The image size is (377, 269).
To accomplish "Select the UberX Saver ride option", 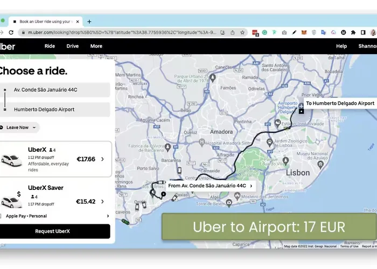I will pos(55,196).
